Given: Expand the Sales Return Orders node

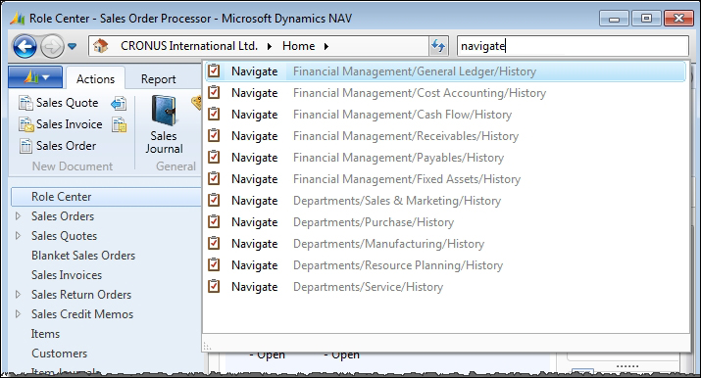Looking at the screenshot, I should (18, 295).
